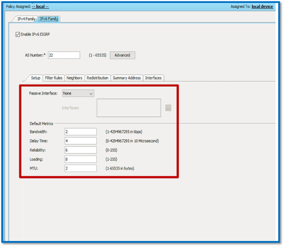Viewport: 284px width, 247px height.
Task: Switch to the Filter Rules tab
Action: (54, 78)
